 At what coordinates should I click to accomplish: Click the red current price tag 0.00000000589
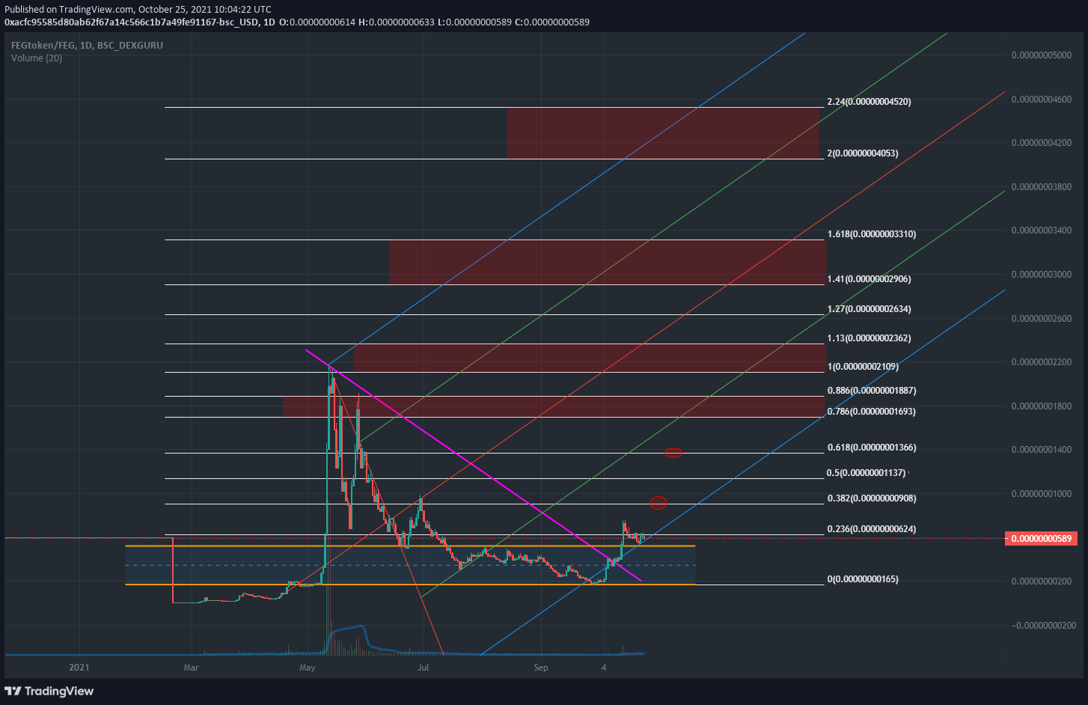pyautogui.click(x=1042, y=539)
